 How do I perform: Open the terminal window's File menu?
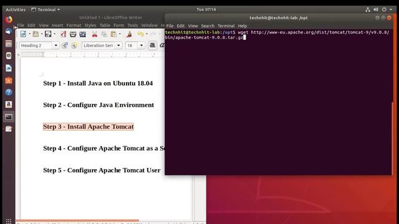(x=170, y=26)
